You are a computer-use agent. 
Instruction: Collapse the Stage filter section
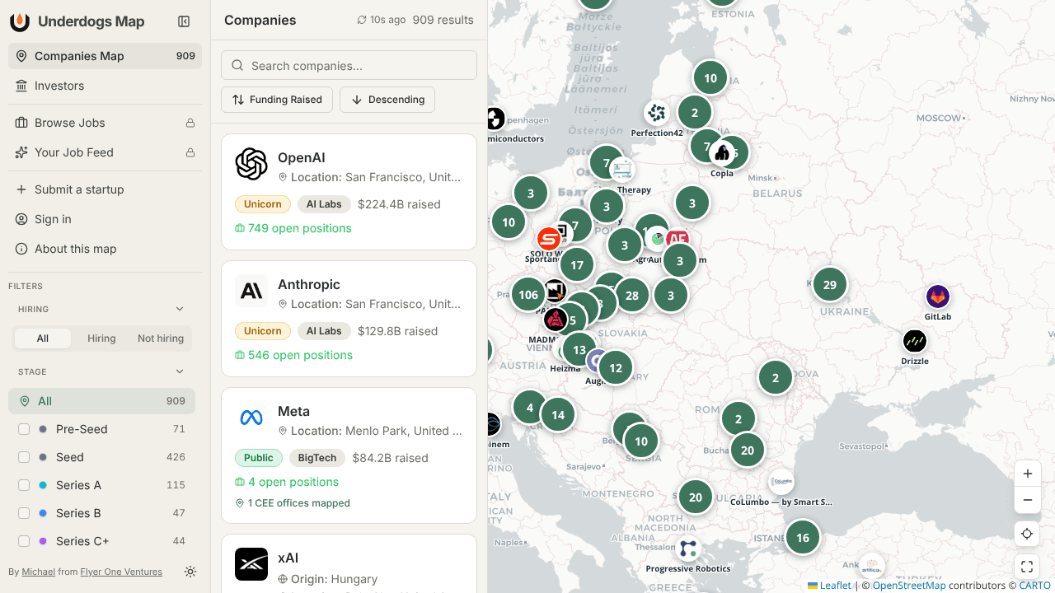[180, 371]
